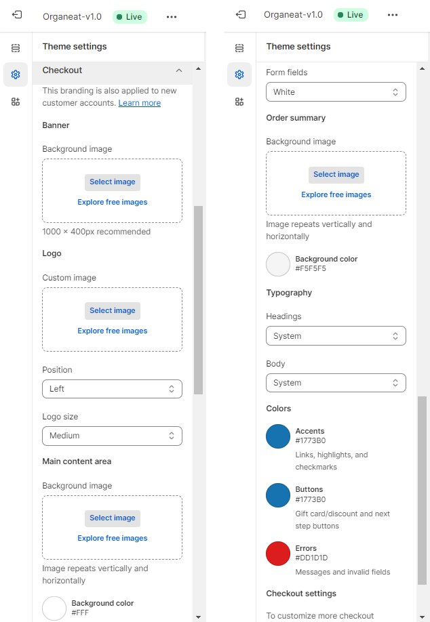
Task: Select Theme settings gear icon in left panel
Action: [x=16, y=74]
